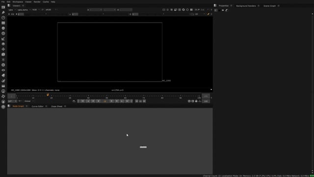Switch to the Background Renders tab
This screenshot has height=177, width=314.
(246, 6)
